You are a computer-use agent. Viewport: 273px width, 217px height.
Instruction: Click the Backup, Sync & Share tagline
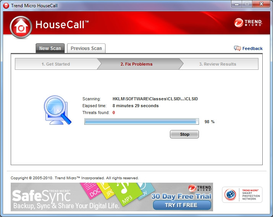66,206
